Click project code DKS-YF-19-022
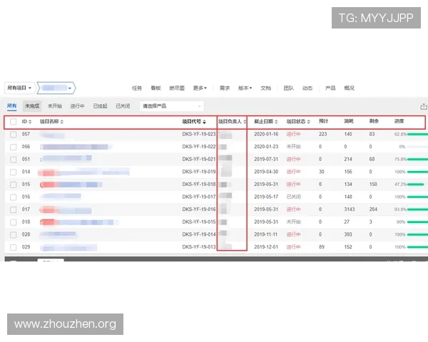428x342 pixels. click(199, 147)
